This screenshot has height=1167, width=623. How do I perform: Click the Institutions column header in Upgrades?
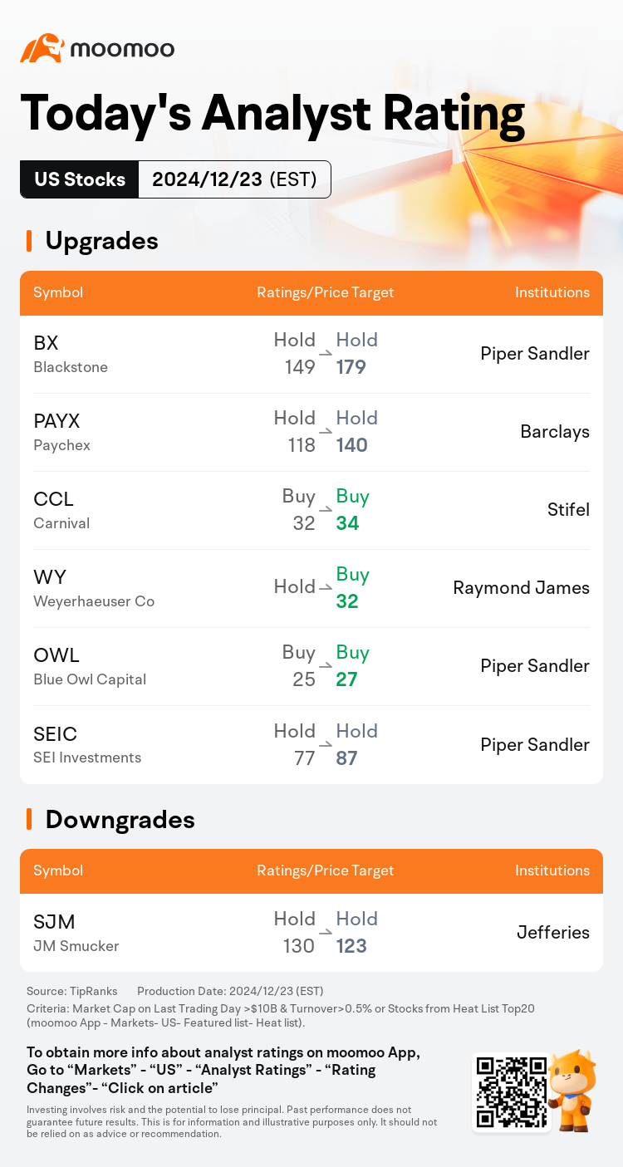click(x=552, y=292)
